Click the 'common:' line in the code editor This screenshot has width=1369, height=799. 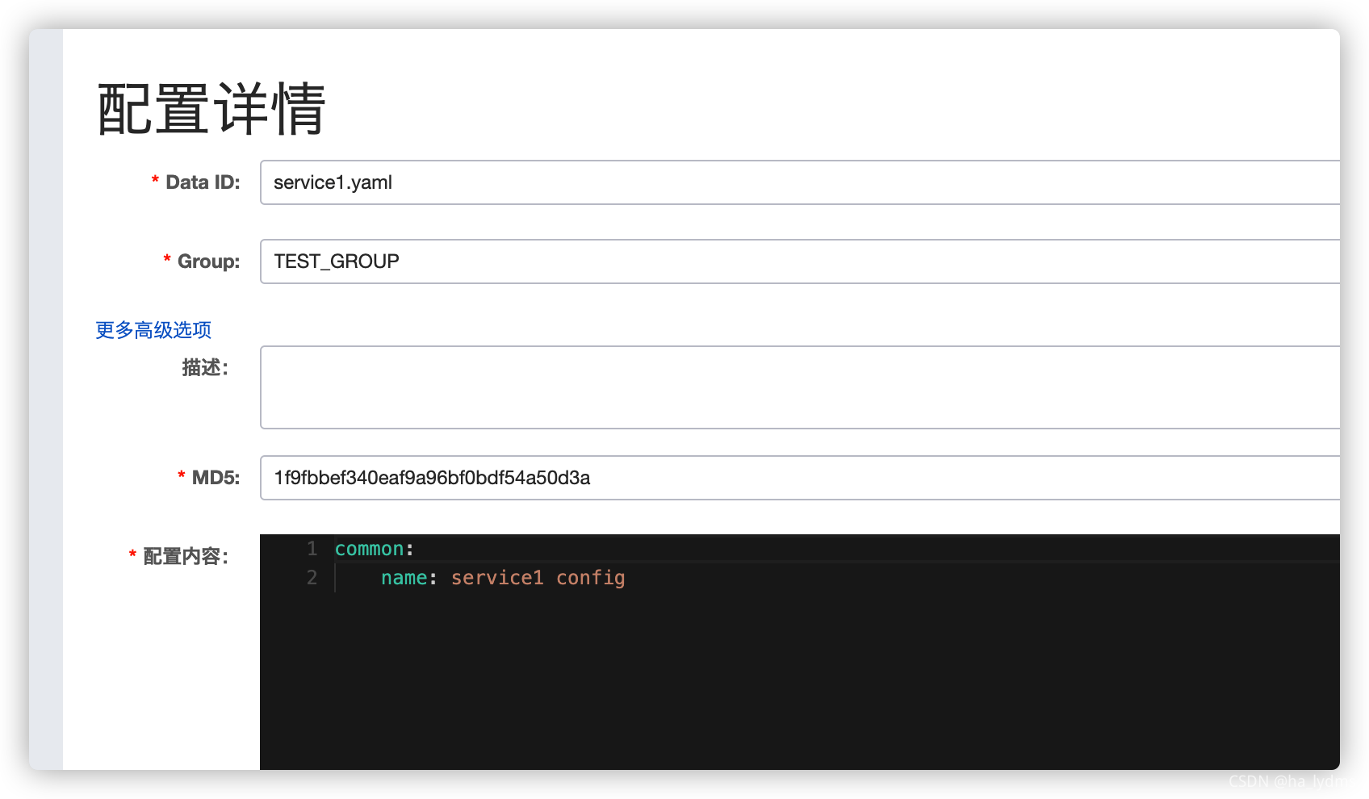coord(375,549)
